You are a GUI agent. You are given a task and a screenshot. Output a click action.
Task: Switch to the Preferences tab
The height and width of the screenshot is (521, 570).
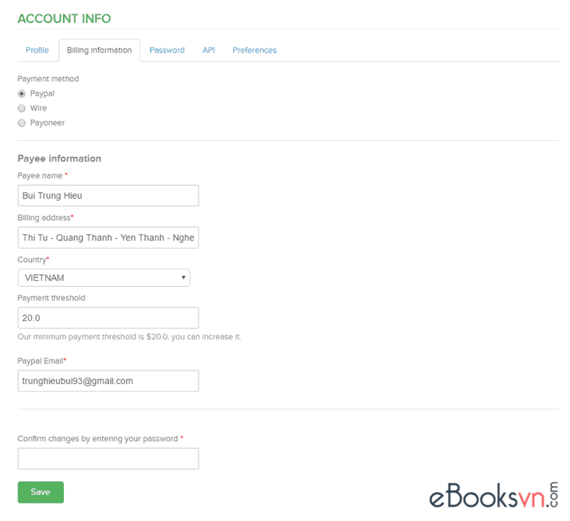254,50
